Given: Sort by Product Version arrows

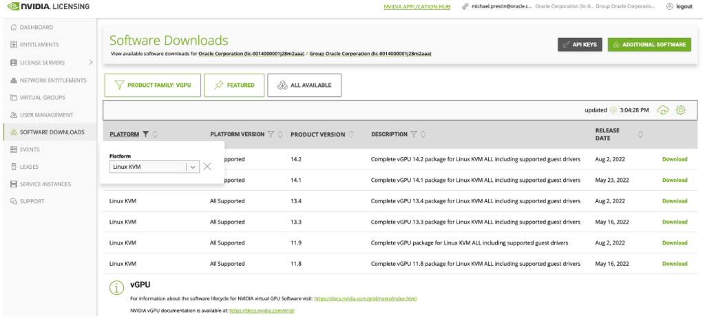Looking at the screenshot, I should (x=351, y=134).
